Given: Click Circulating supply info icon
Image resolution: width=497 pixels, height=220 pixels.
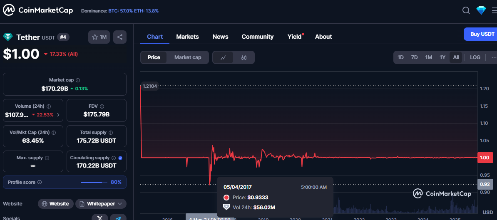Looking at the screenshot, I should point(114,158).
